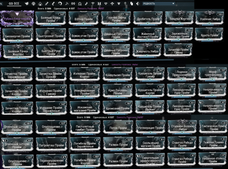Pick the Крио Патроны Прайм mod
The height and width of the screenshot is (169, 228).
[118, 91]
